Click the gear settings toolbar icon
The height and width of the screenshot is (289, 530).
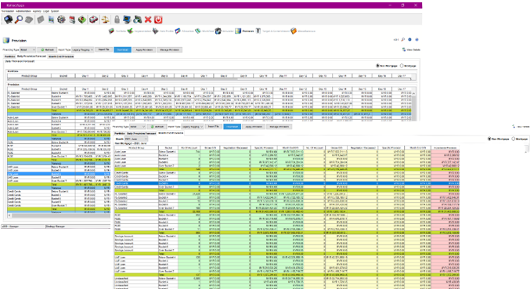click(61, 20)
